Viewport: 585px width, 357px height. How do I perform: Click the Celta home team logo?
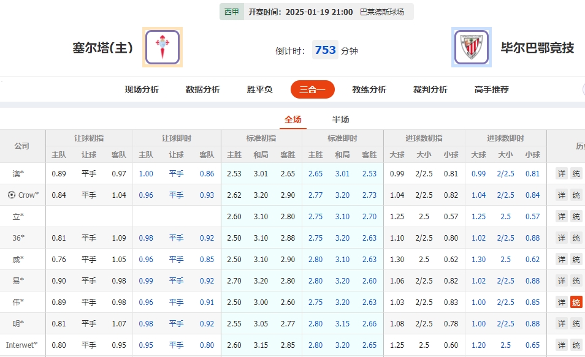tap(162, 47)
